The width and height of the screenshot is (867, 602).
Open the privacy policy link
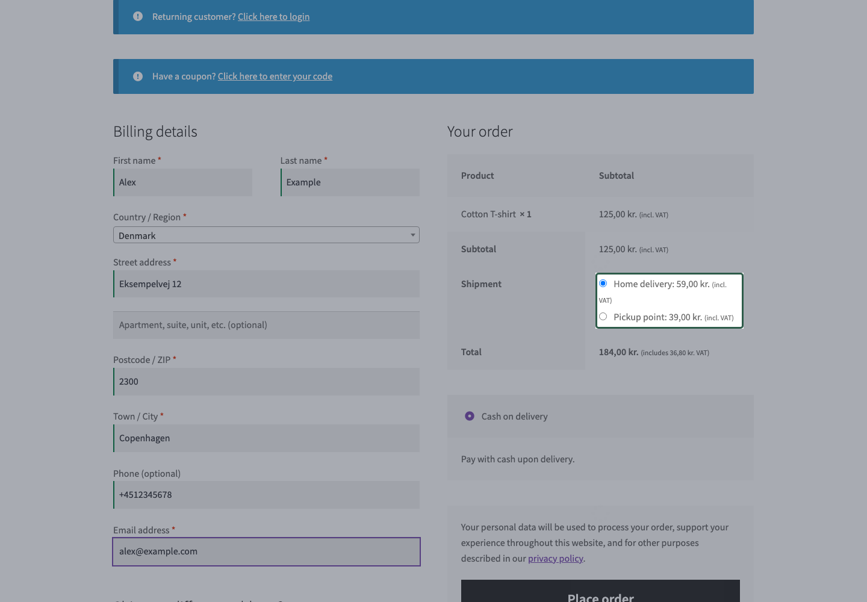tap(556, 558)
